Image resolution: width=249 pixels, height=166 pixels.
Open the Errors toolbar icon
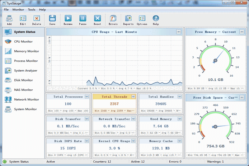click(x=113, y=19)
